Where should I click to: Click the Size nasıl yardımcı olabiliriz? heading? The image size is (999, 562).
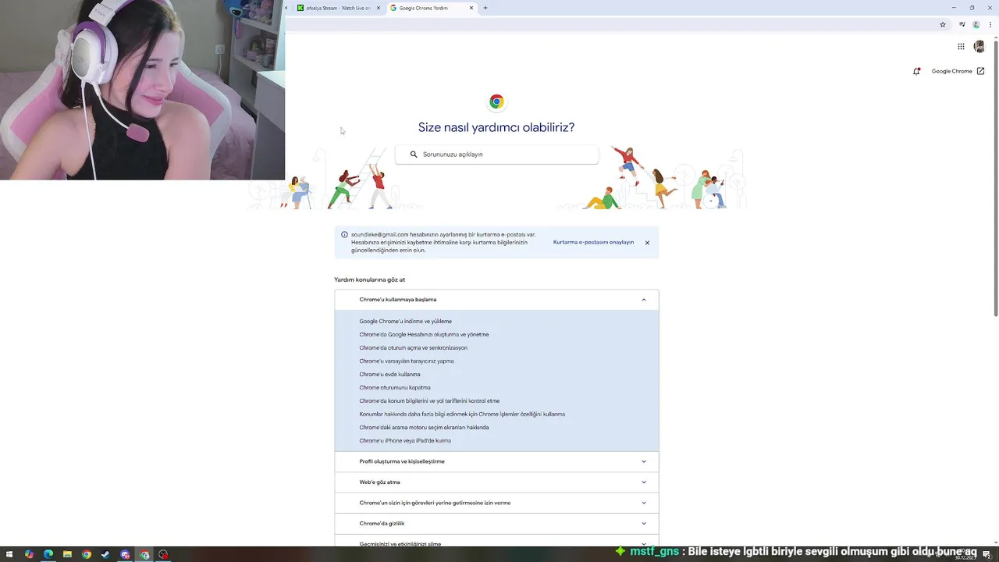point(496,127)
